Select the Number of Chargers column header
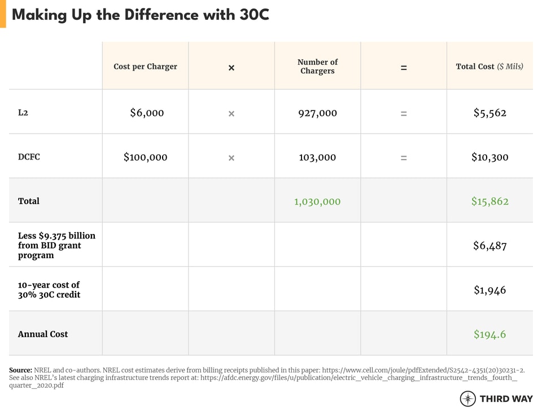542x416 pixels. [x=317, y=67]
